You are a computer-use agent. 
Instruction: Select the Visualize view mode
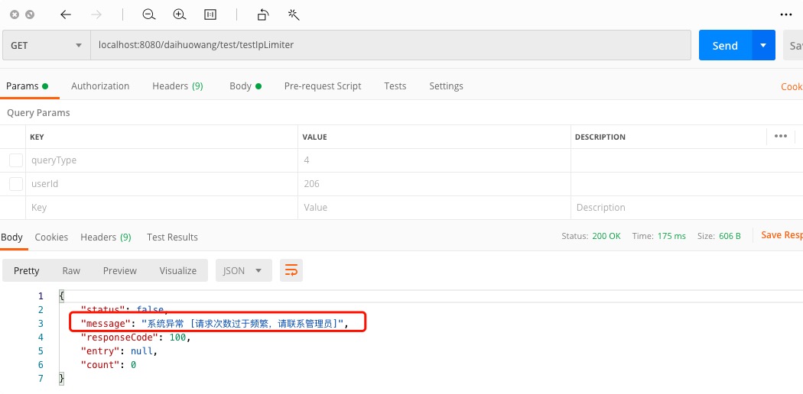tap(177, 270)
